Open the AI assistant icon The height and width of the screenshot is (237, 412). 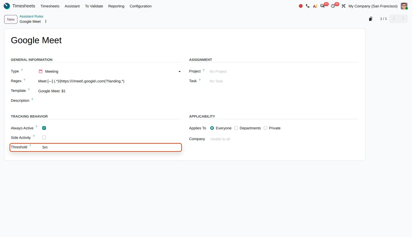[315, 6]
